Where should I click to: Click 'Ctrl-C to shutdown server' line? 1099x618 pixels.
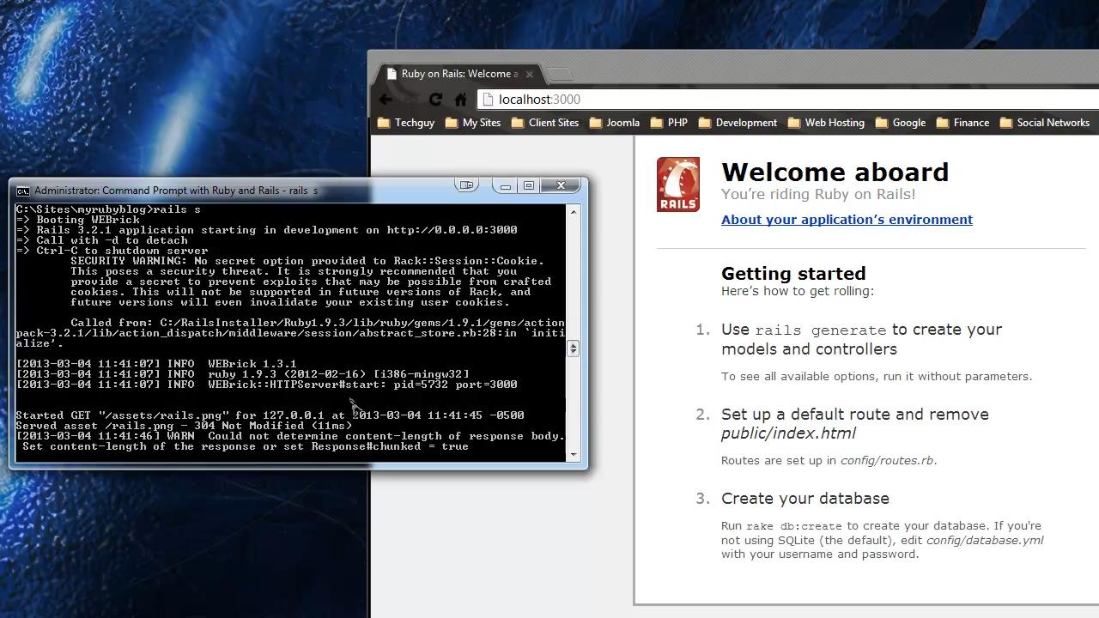112,251
